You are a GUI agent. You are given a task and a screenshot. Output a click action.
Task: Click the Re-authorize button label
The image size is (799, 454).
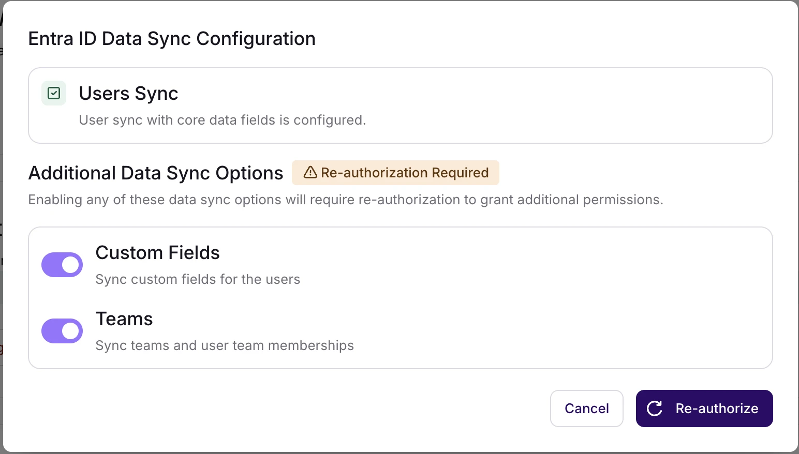click(x=717, y=408)
